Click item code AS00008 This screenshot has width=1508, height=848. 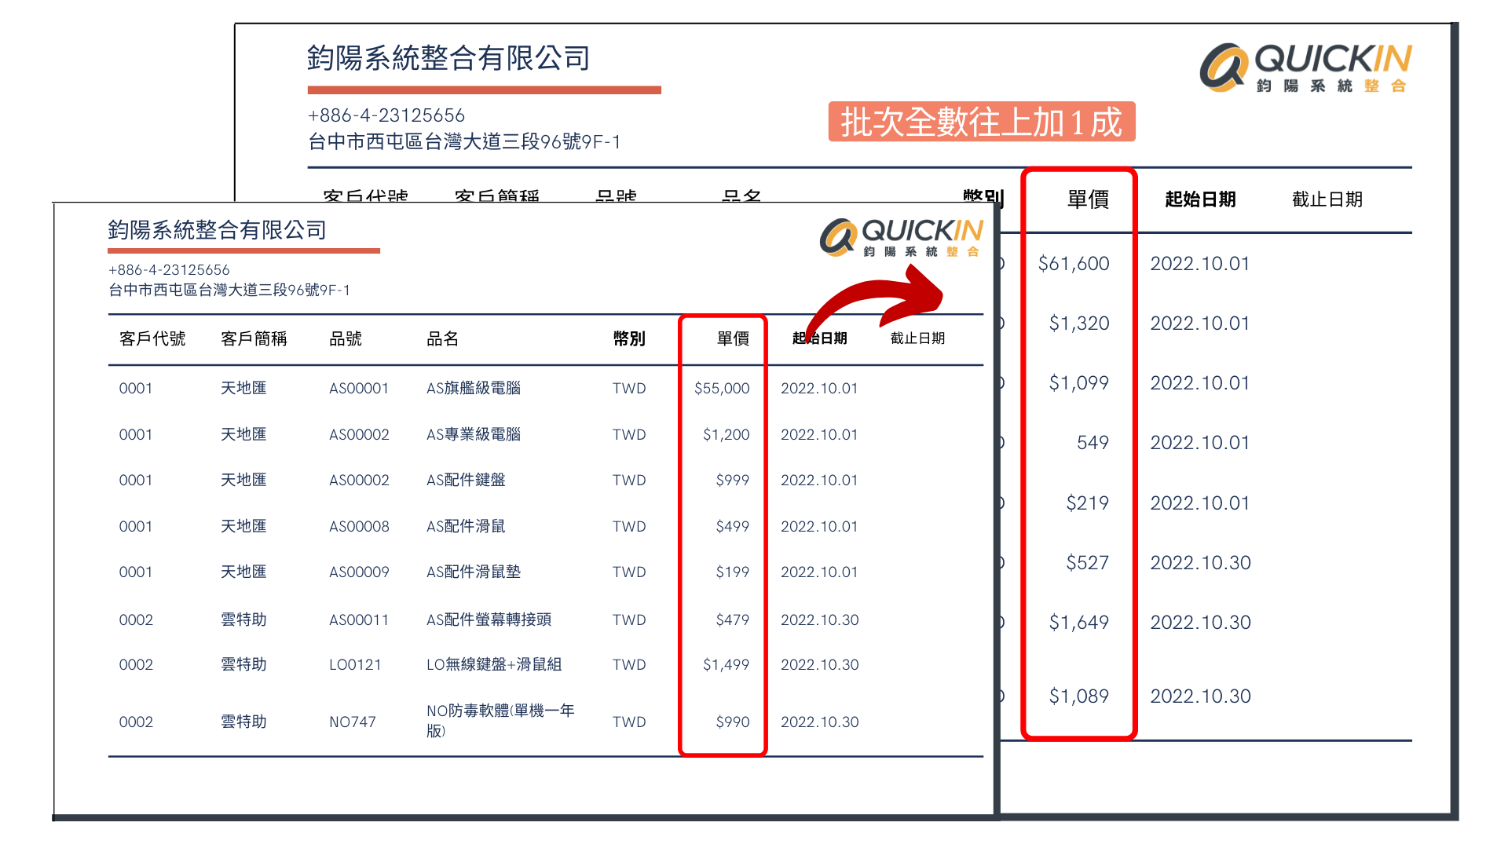359,526
